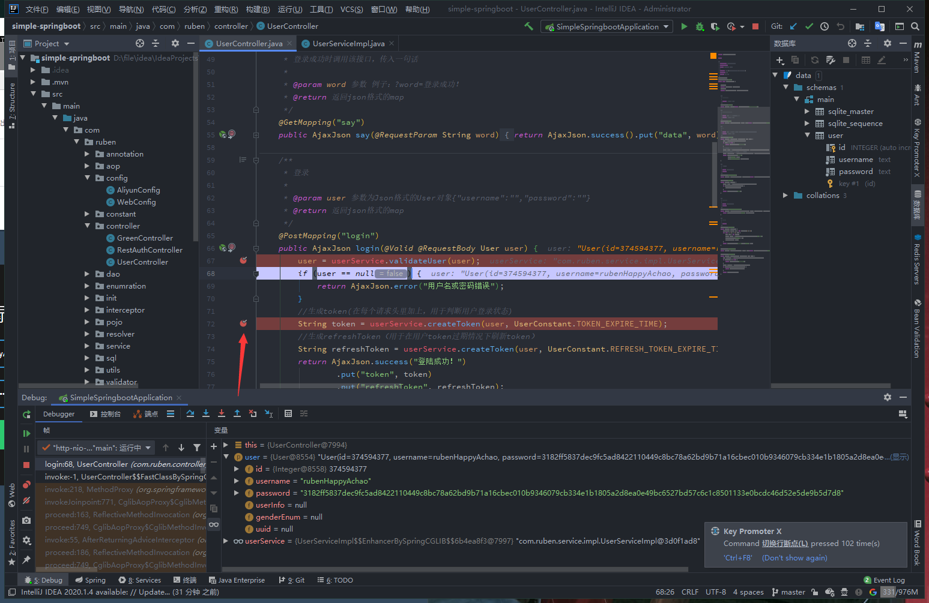Toggle the breakpoint on line 72
This screenshot has height=603, width=929.
pos(243,323)
